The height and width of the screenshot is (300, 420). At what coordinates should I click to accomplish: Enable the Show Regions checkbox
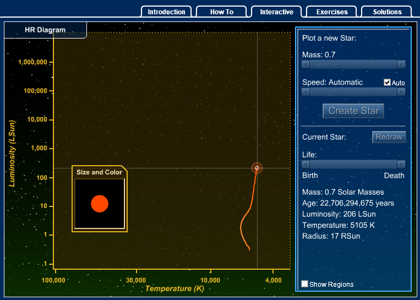coord(304,284)
